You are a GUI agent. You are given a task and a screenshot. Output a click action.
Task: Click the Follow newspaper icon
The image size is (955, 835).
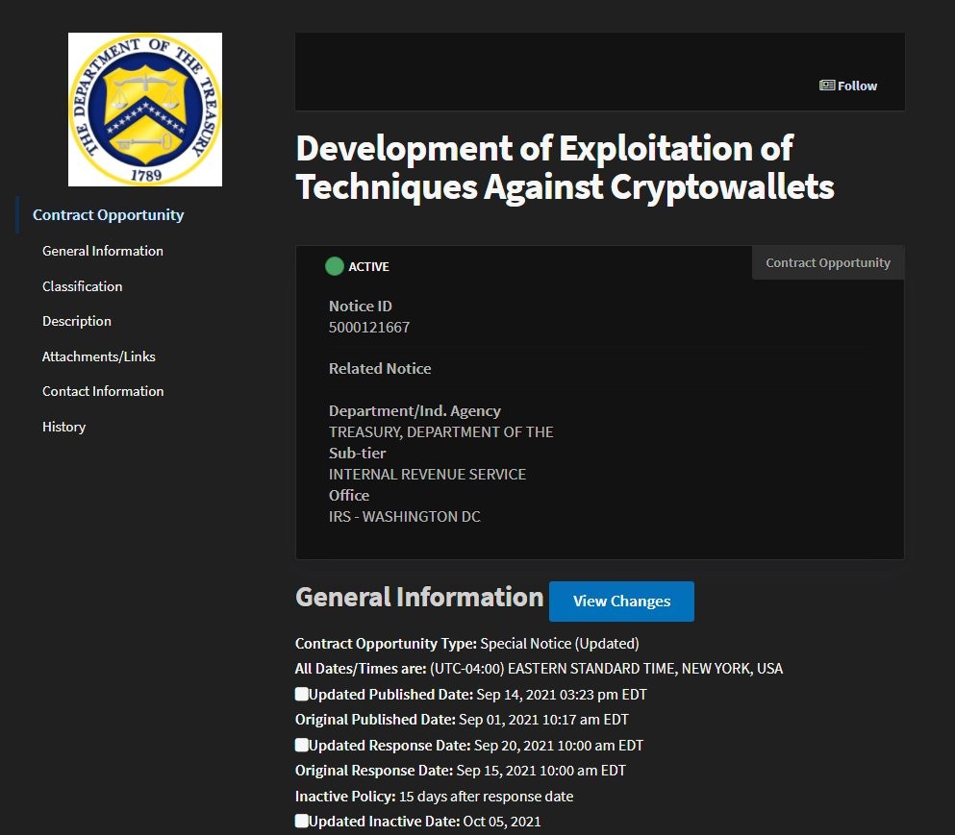pyautogui.click(x=826, y=86)
